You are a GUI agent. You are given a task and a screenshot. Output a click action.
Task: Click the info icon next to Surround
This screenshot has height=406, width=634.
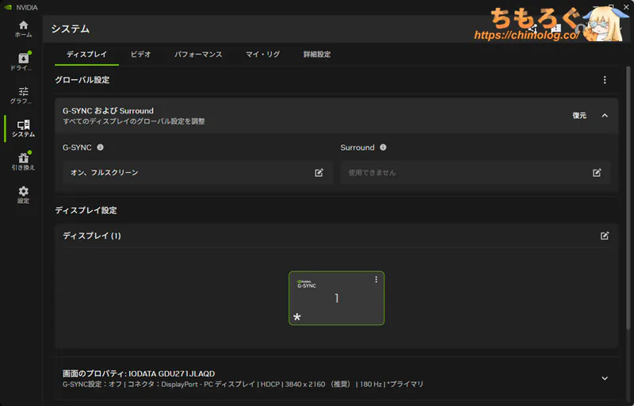click(x=383, y=147)
